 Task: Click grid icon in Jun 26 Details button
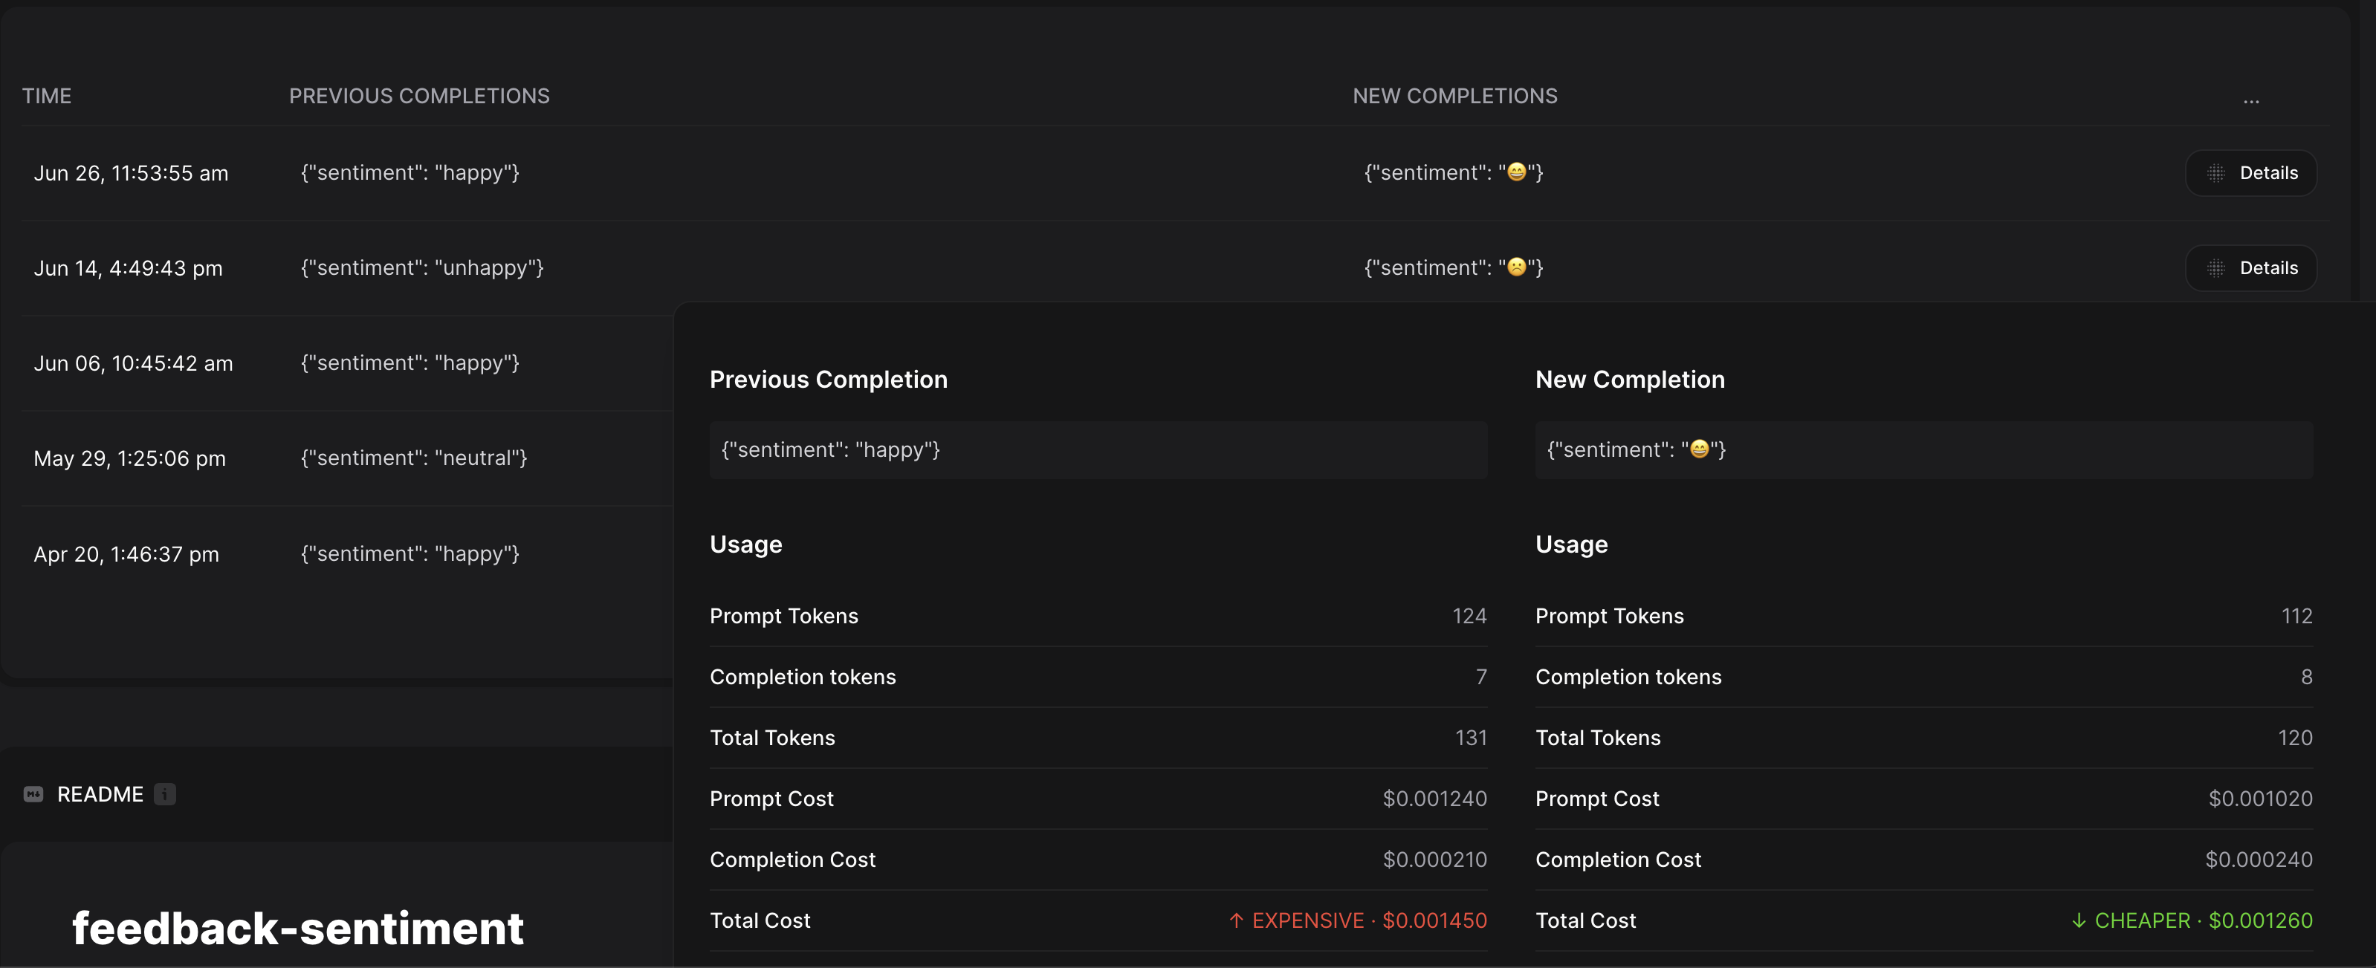(x=2215, y=173)
